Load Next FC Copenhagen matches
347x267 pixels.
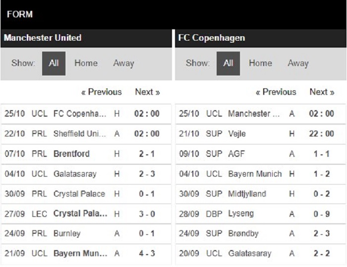pyautogui.click(x=322, y=92)
